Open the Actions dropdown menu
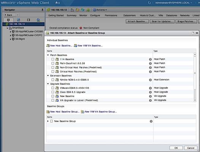This screenshot has height=152, width=200. coord(100,10)
